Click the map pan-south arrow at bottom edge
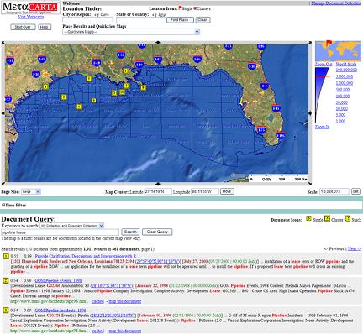The width and height of the screenshot is (363, 334). [158, 184]
